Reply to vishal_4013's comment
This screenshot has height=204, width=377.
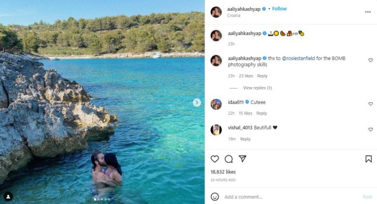[245, 139]
